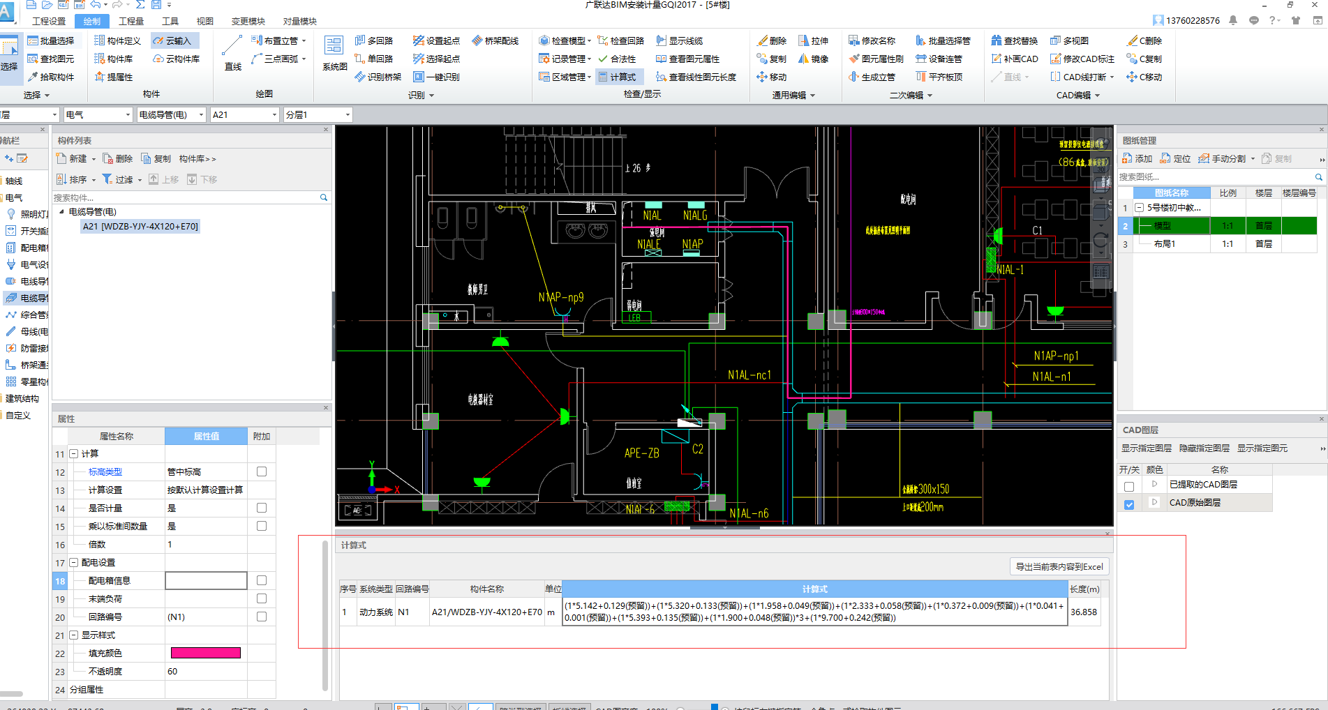Click 定位 in 图纸管理 panel
Image resolution: width=1328 pixels, height=710 pixels.
(x=1176, y=158)
